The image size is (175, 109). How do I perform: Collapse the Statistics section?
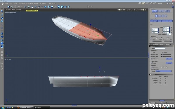pos(150,75)
